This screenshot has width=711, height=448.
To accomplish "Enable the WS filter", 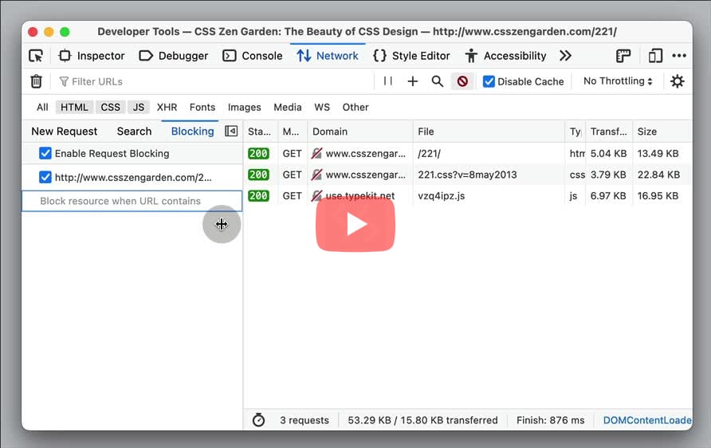I will coord(322,108).
